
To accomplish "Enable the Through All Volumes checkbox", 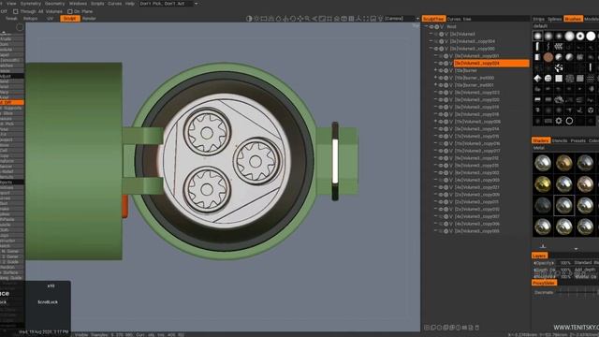I will [16, 11].
